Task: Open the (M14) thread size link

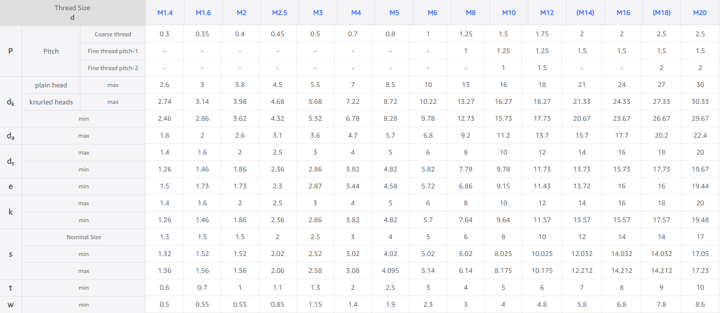Action: (x=585, y=13)
